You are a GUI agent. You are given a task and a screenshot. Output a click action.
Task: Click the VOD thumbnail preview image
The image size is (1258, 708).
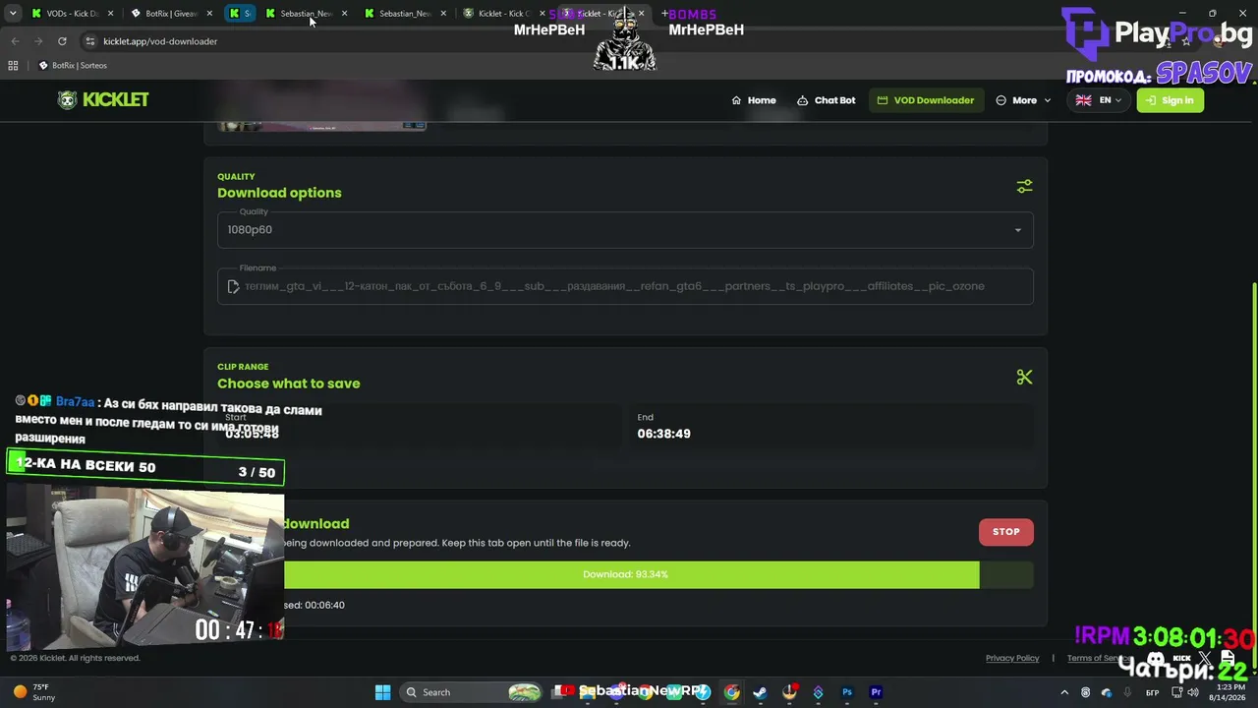click(x=321, y=126)
